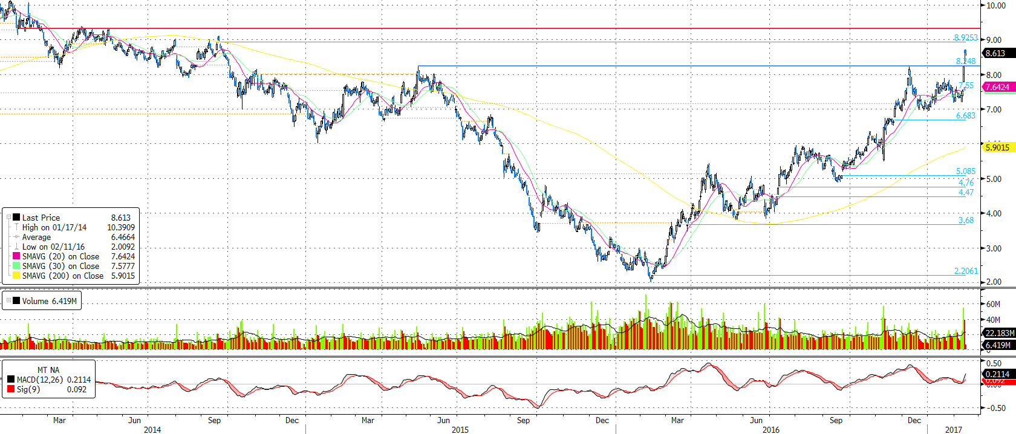This screenshot has width=1016, height=434.
Task: Click the 'Sig(9)' legend label
Action: coord(28,389)
